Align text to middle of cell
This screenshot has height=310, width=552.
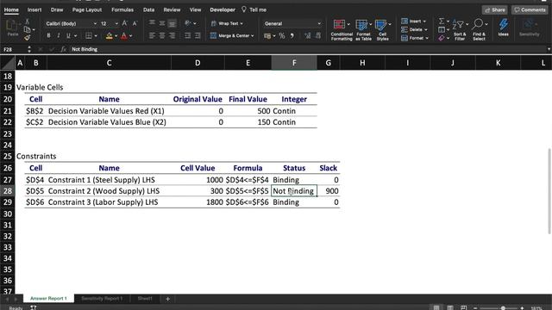click(162, 23)
